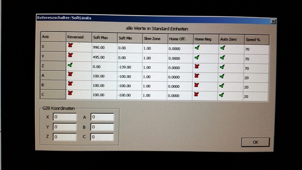Screen dimensions: 302x170
Task: Toggle Auto Zero green check in C row
Action: 221,94
